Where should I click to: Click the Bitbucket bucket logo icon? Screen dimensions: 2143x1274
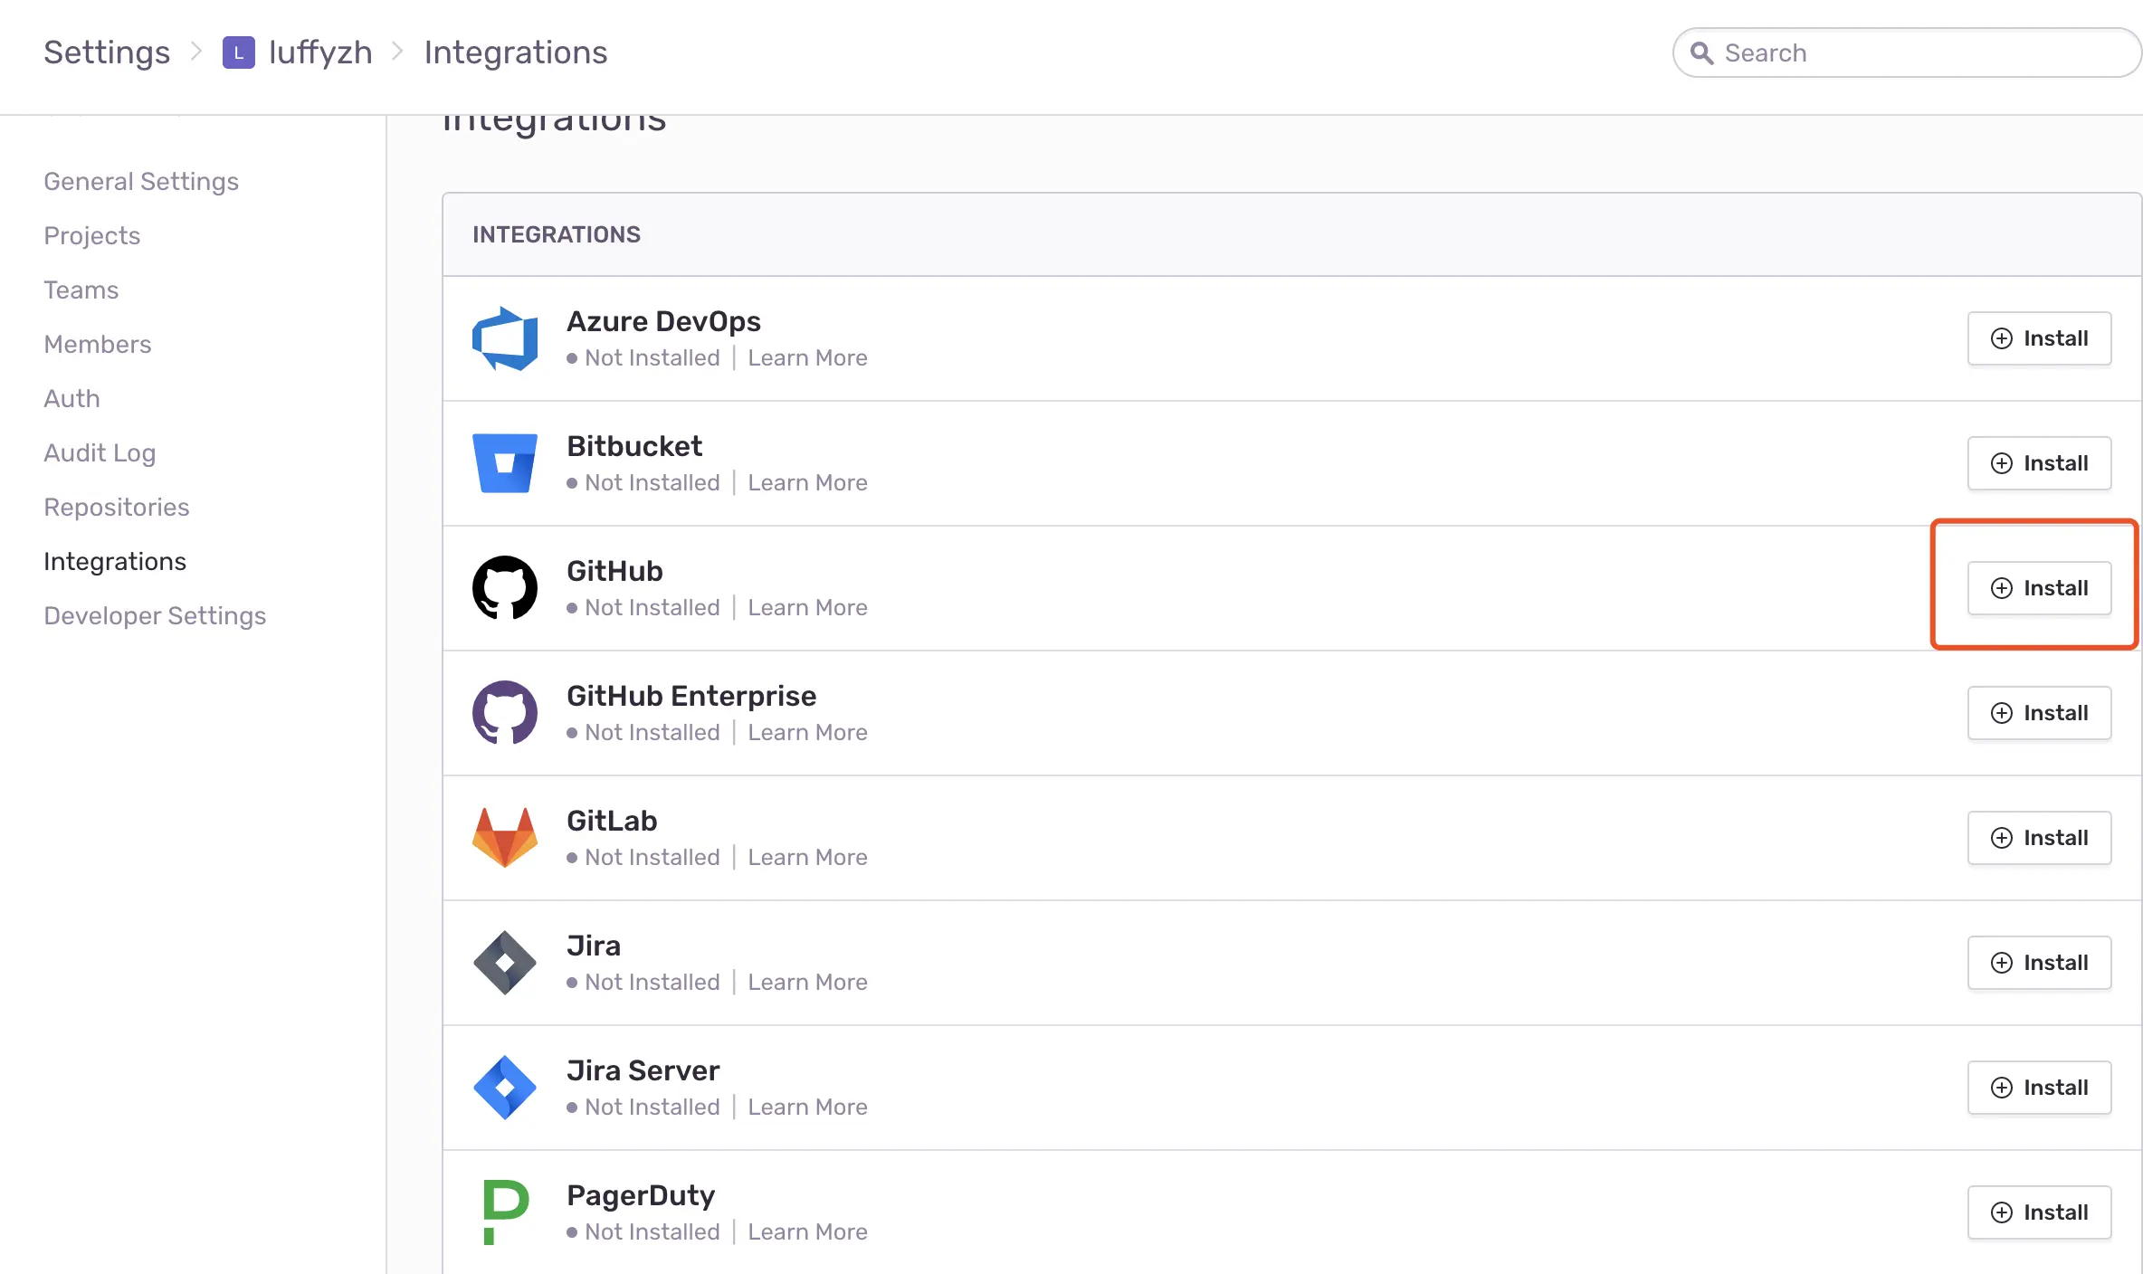point(505,463)
